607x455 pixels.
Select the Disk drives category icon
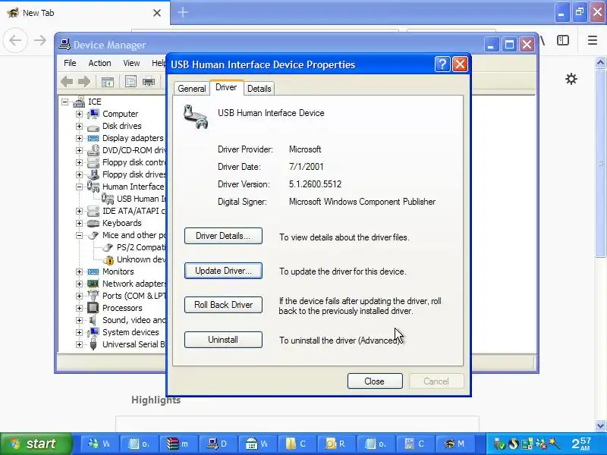pyautogui.click(x=93, y=127)
